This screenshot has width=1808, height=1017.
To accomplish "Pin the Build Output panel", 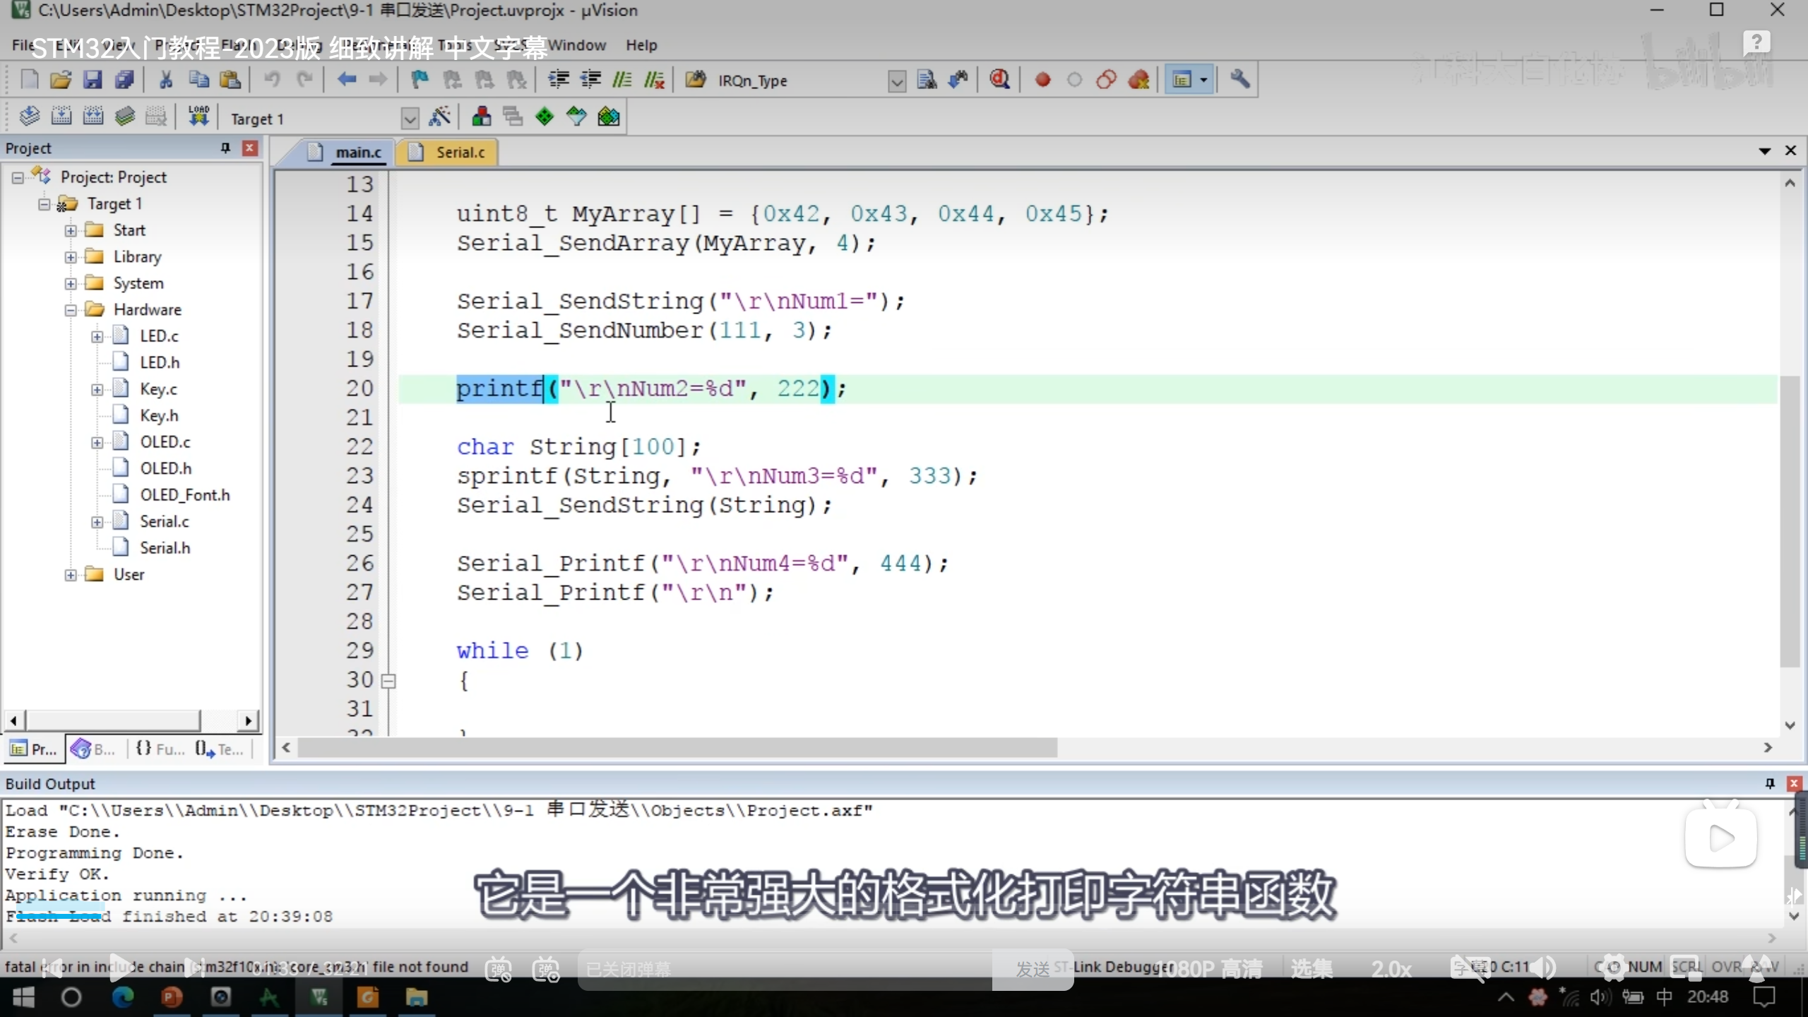I will 1769,783.
